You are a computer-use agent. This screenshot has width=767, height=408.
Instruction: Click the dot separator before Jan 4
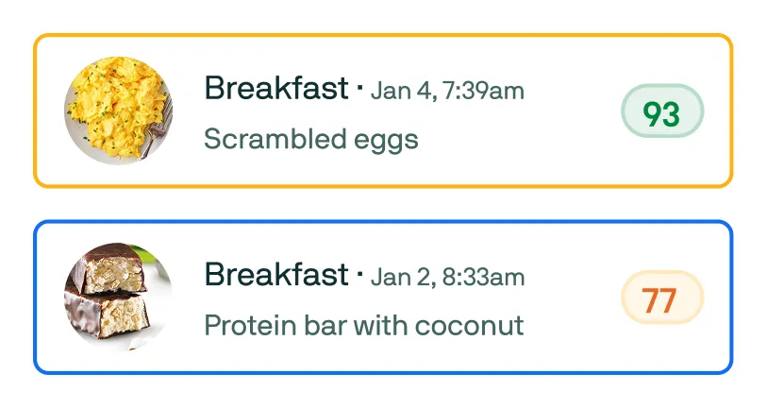coord(359,90)
